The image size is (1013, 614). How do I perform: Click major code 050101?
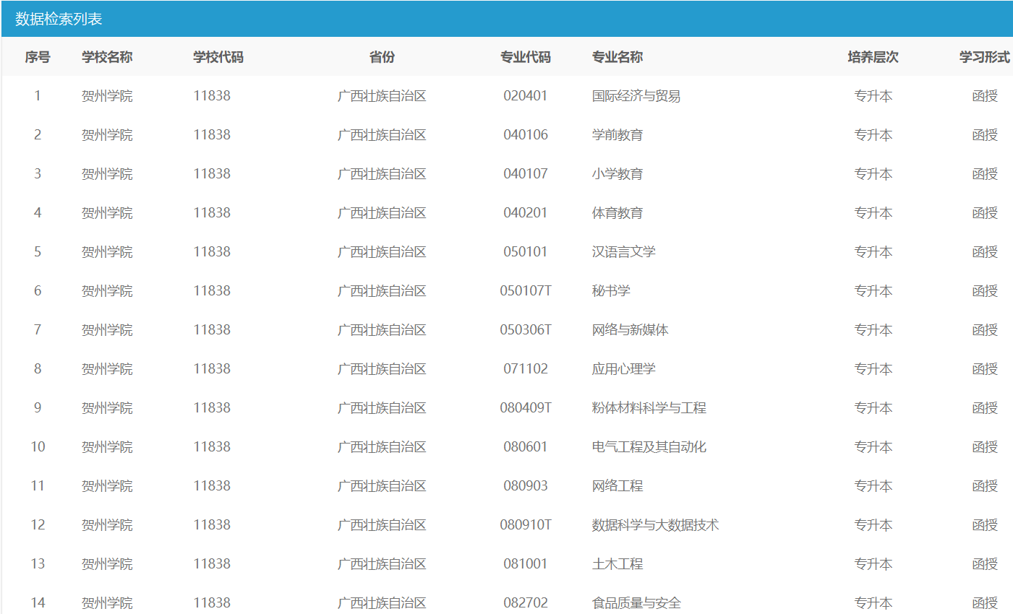coord(526,252)
